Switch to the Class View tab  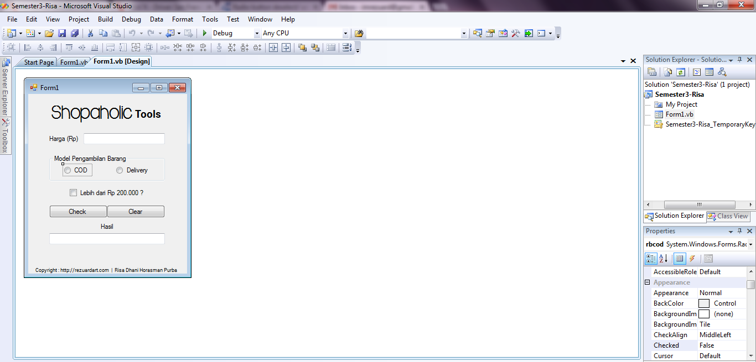point(728,216)
